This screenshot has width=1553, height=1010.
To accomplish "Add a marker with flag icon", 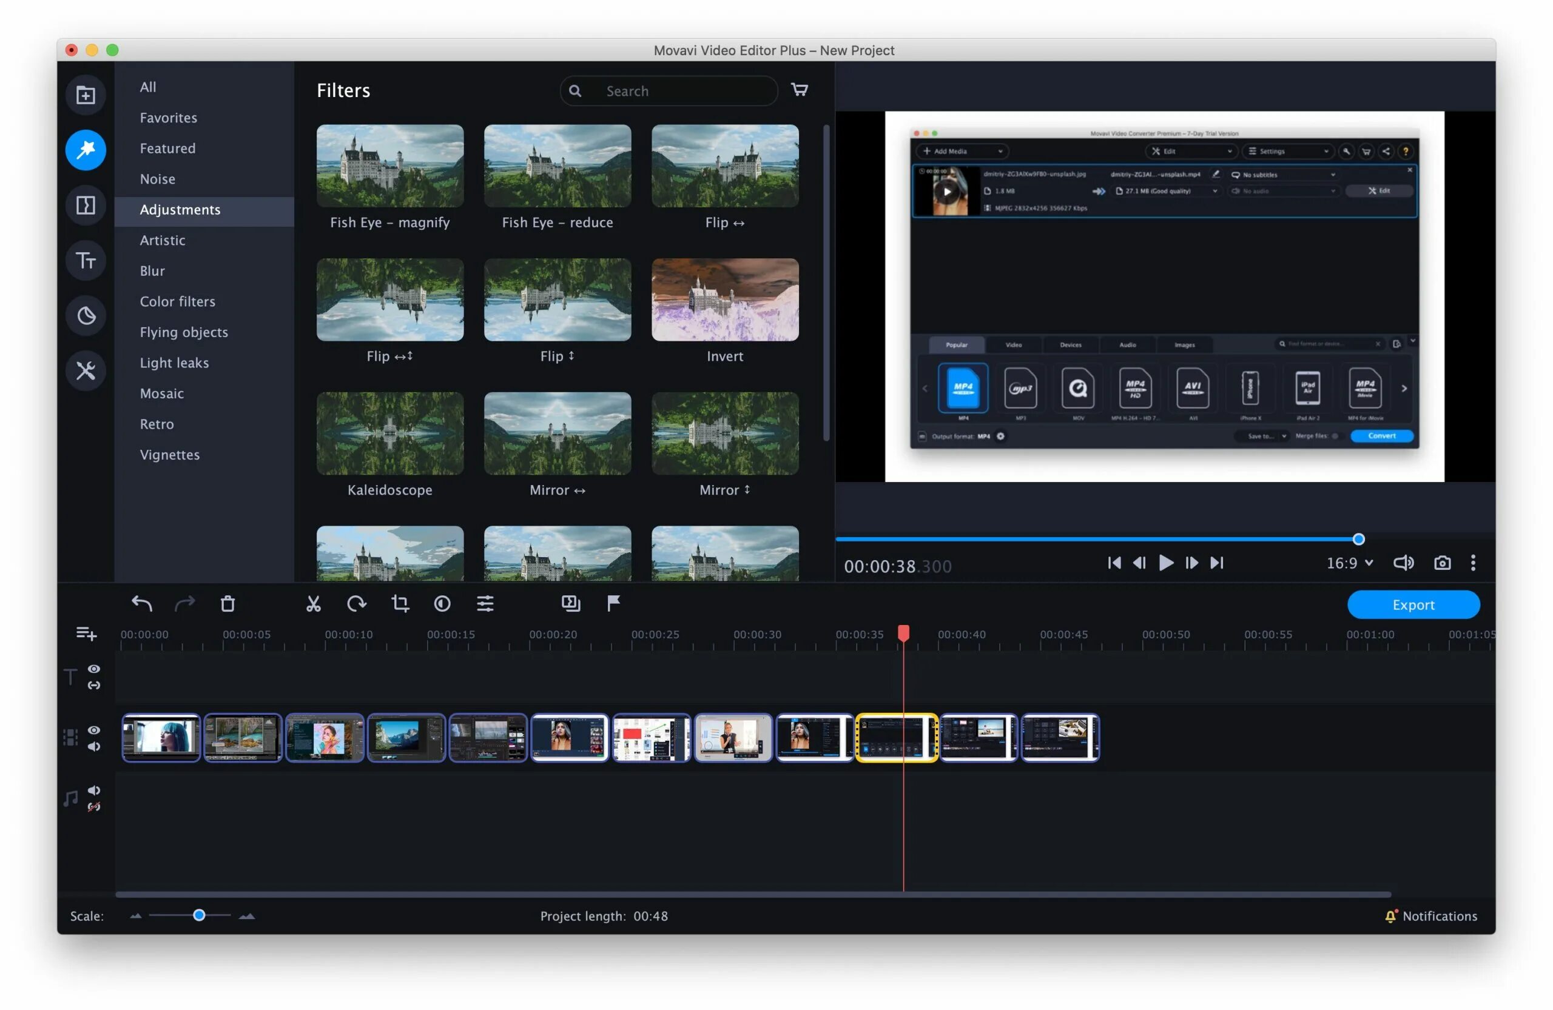I will click(613, 604).
